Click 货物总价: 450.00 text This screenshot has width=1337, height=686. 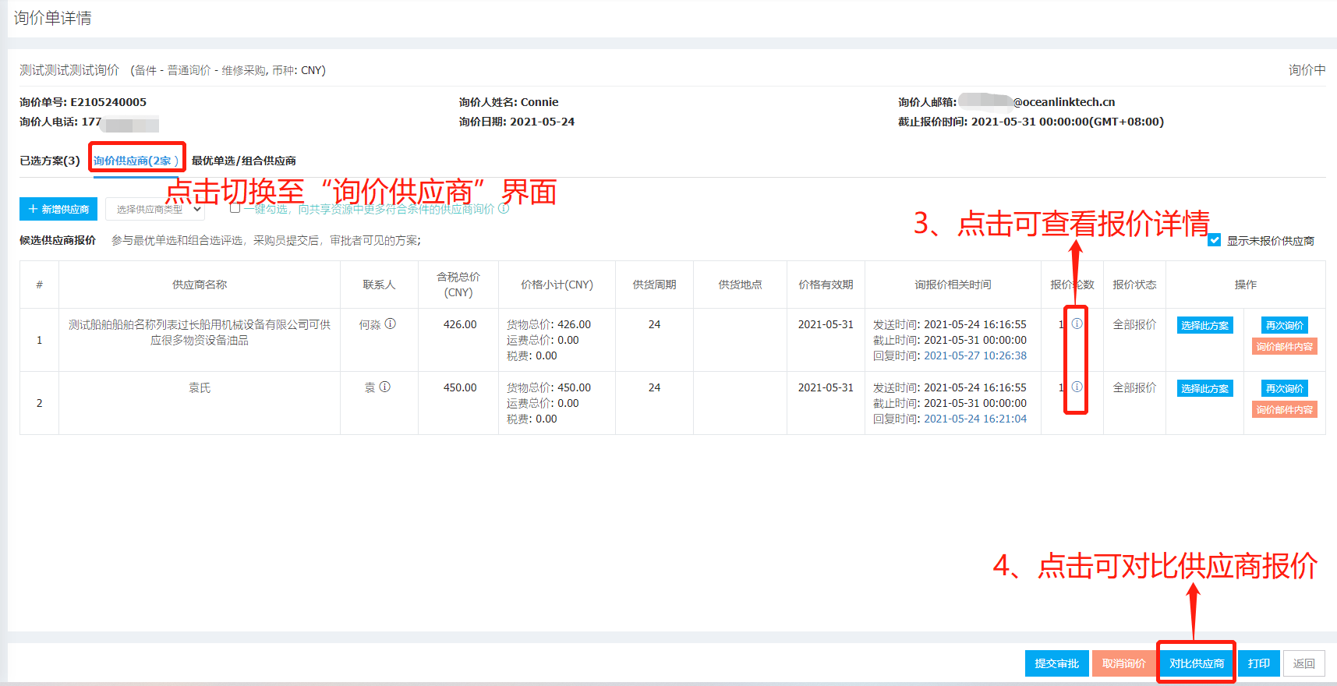549,387
